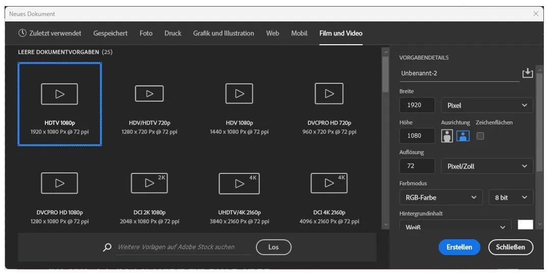Pick the HDV 1080p preset icon
This screenshot has height=273, width=549.
[239, 94]
